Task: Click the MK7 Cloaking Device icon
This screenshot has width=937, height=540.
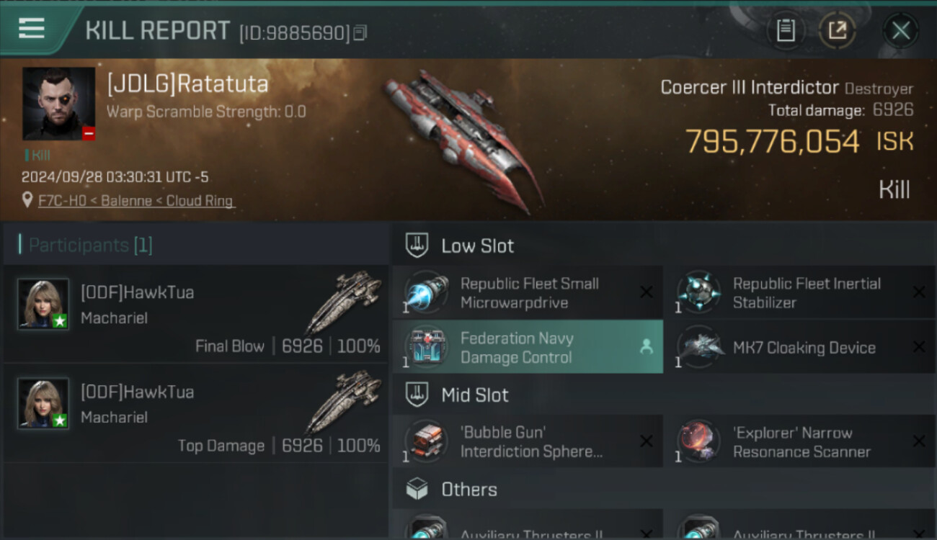Action: coord(698,347)
